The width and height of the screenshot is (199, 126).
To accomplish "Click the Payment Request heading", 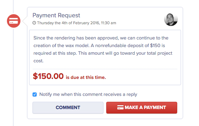I will tap(56, 15).
